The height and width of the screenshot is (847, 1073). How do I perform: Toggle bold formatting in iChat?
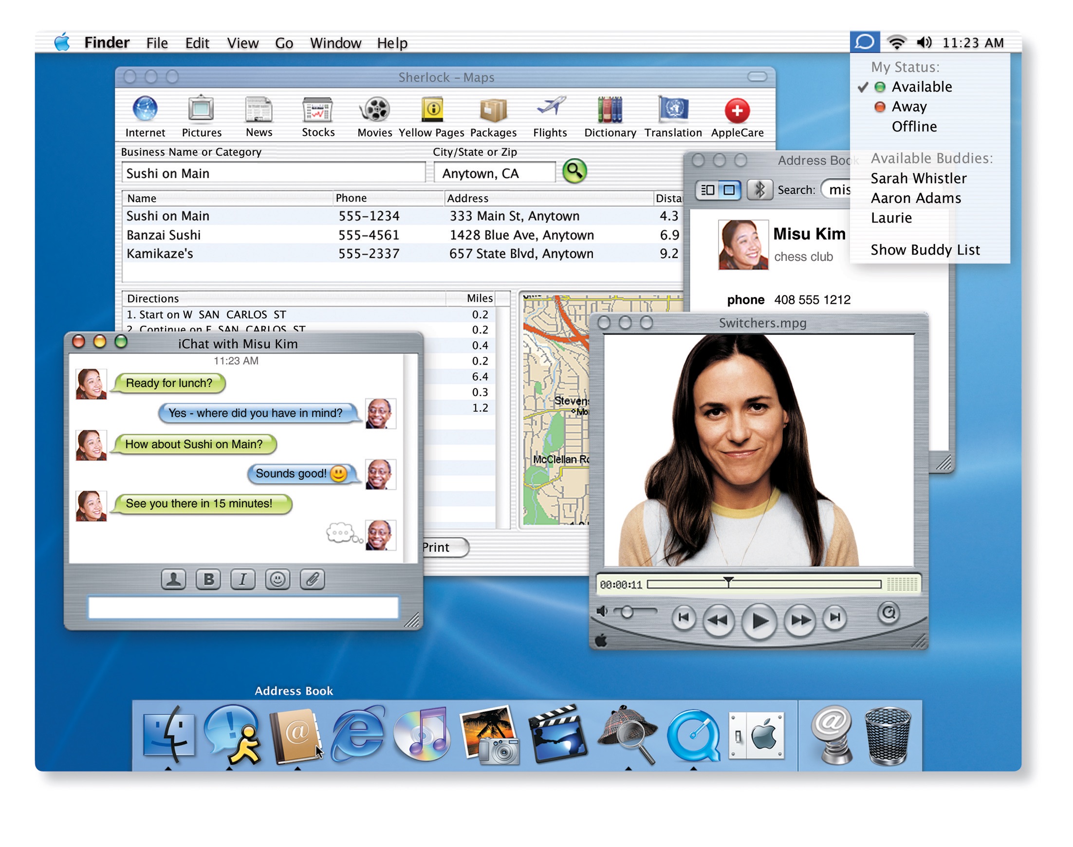(208, 579)
